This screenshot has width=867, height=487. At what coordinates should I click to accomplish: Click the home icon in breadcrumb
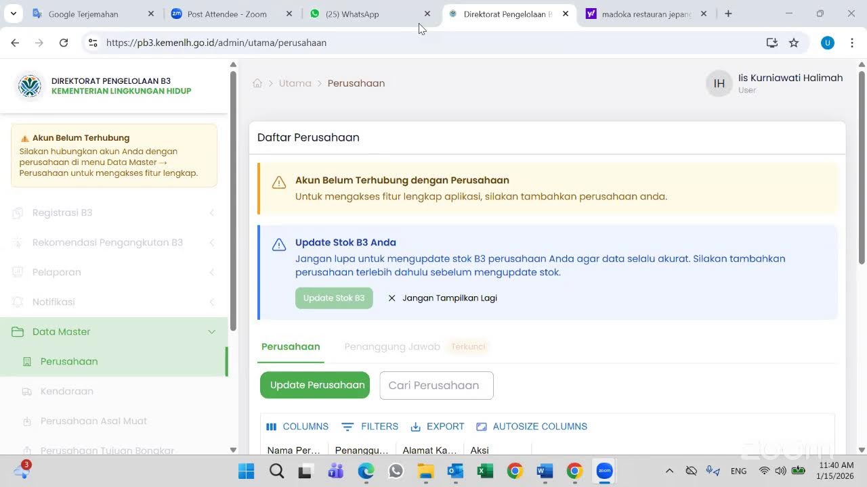coord(257,83)
